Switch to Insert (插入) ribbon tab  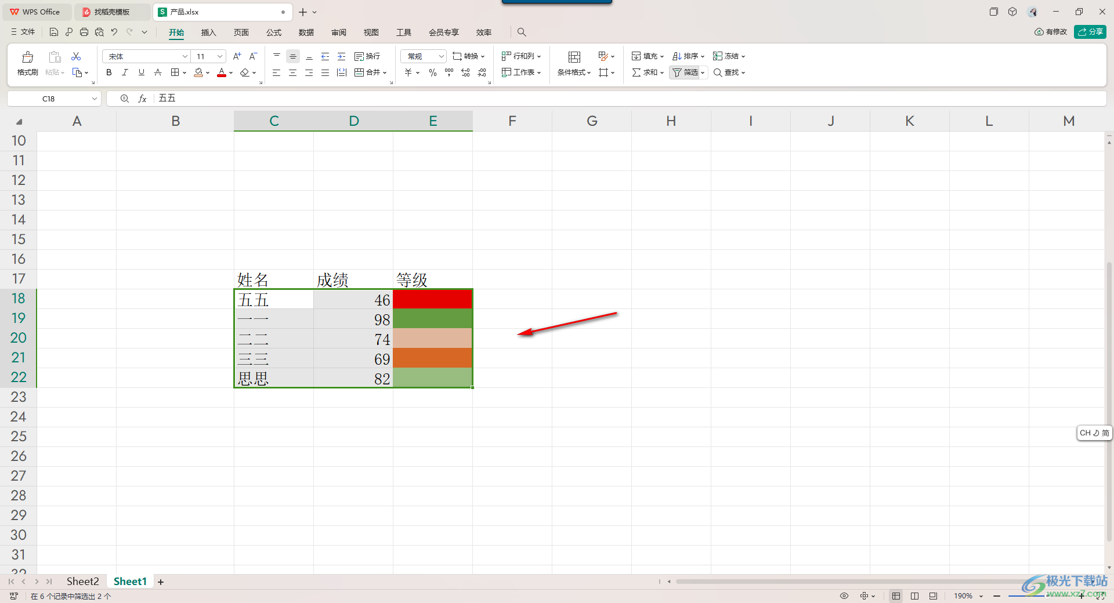point(208,32)
